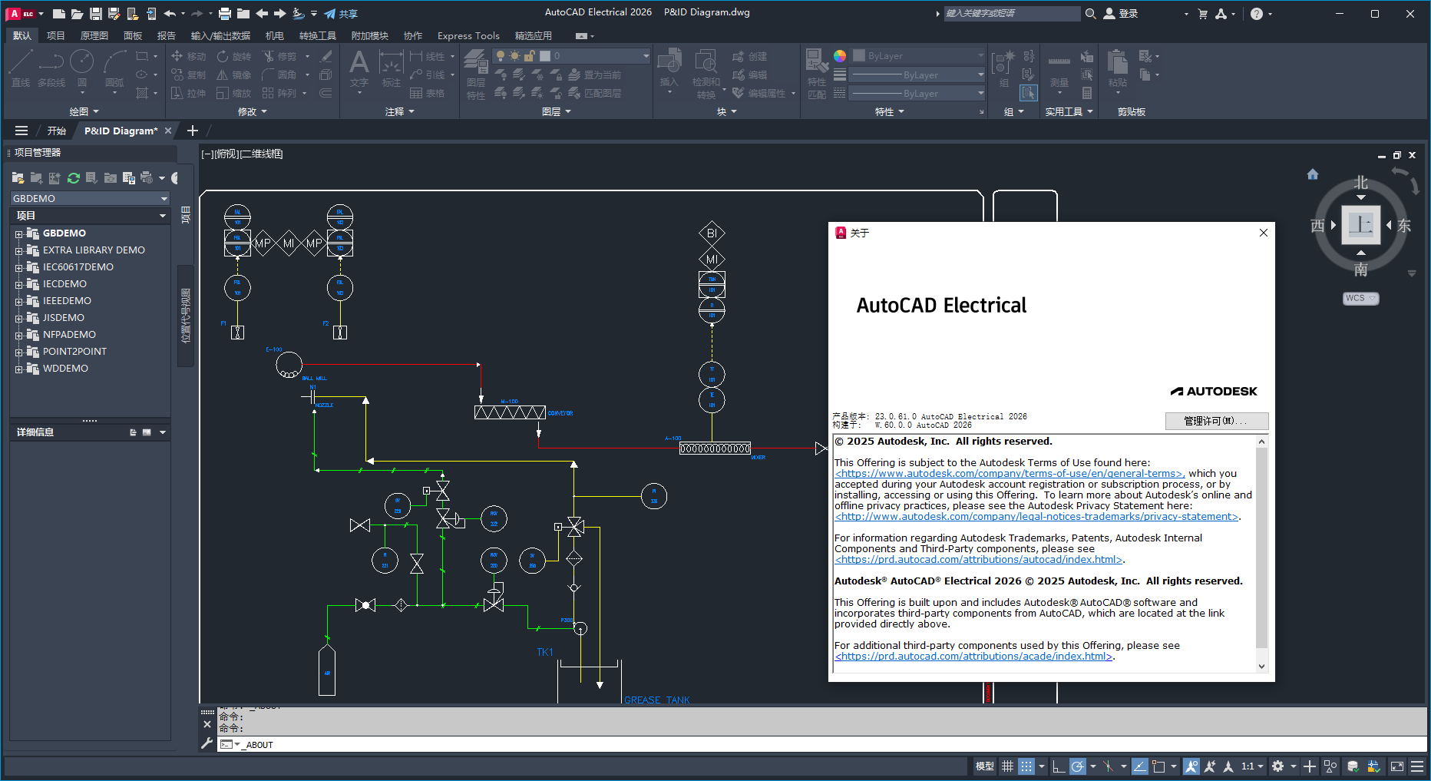
Task: Open the GBDEMO project selector dropdown
Action: [x=89, y=198]
